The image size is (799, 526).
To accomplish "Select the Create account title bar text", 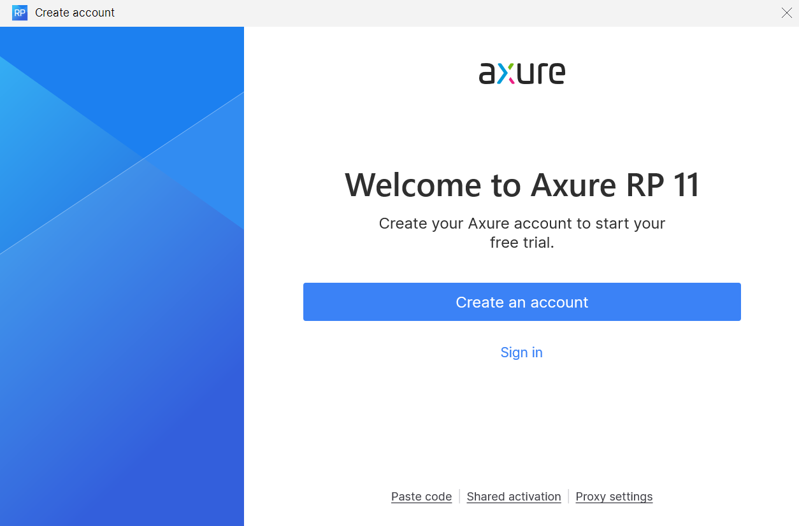I will [x=75, y=13].
